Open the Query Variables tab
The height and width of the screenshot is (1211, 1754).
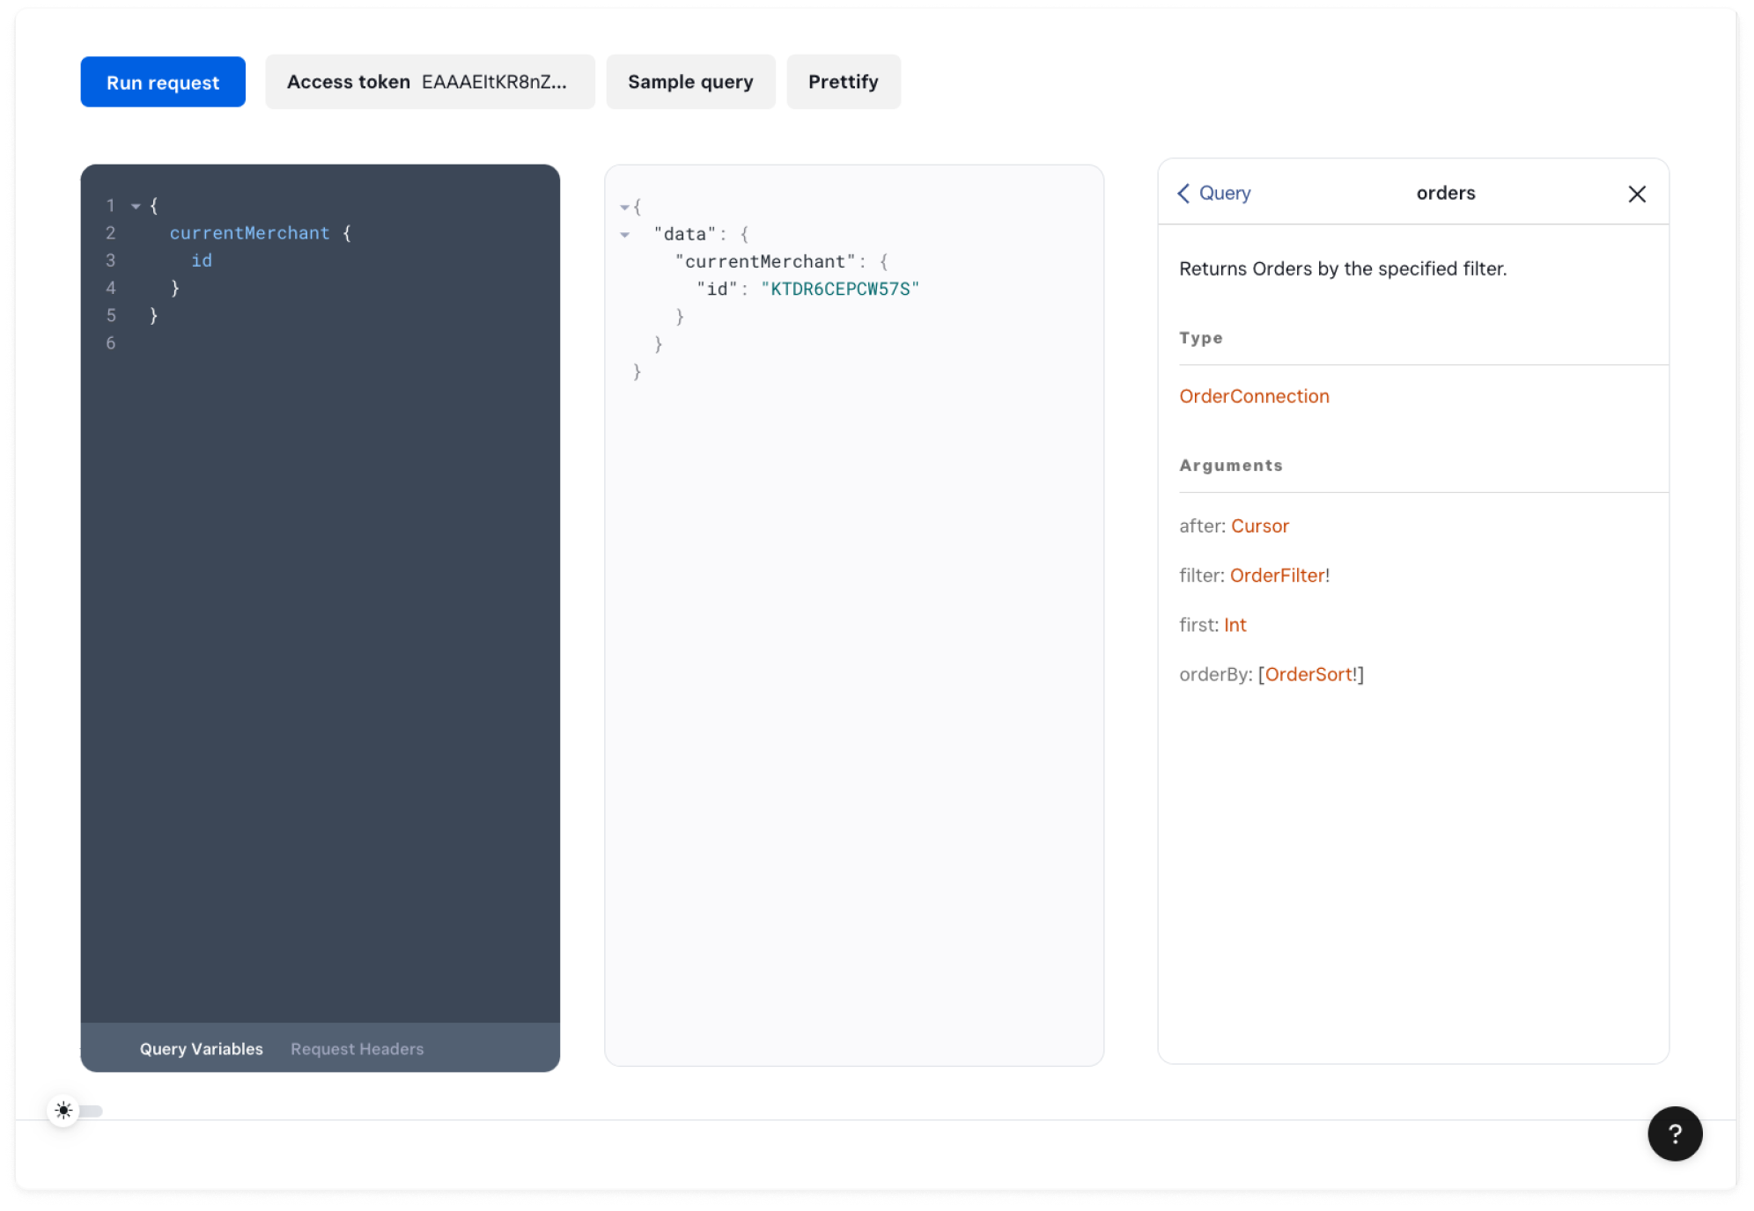(201, 1048)
